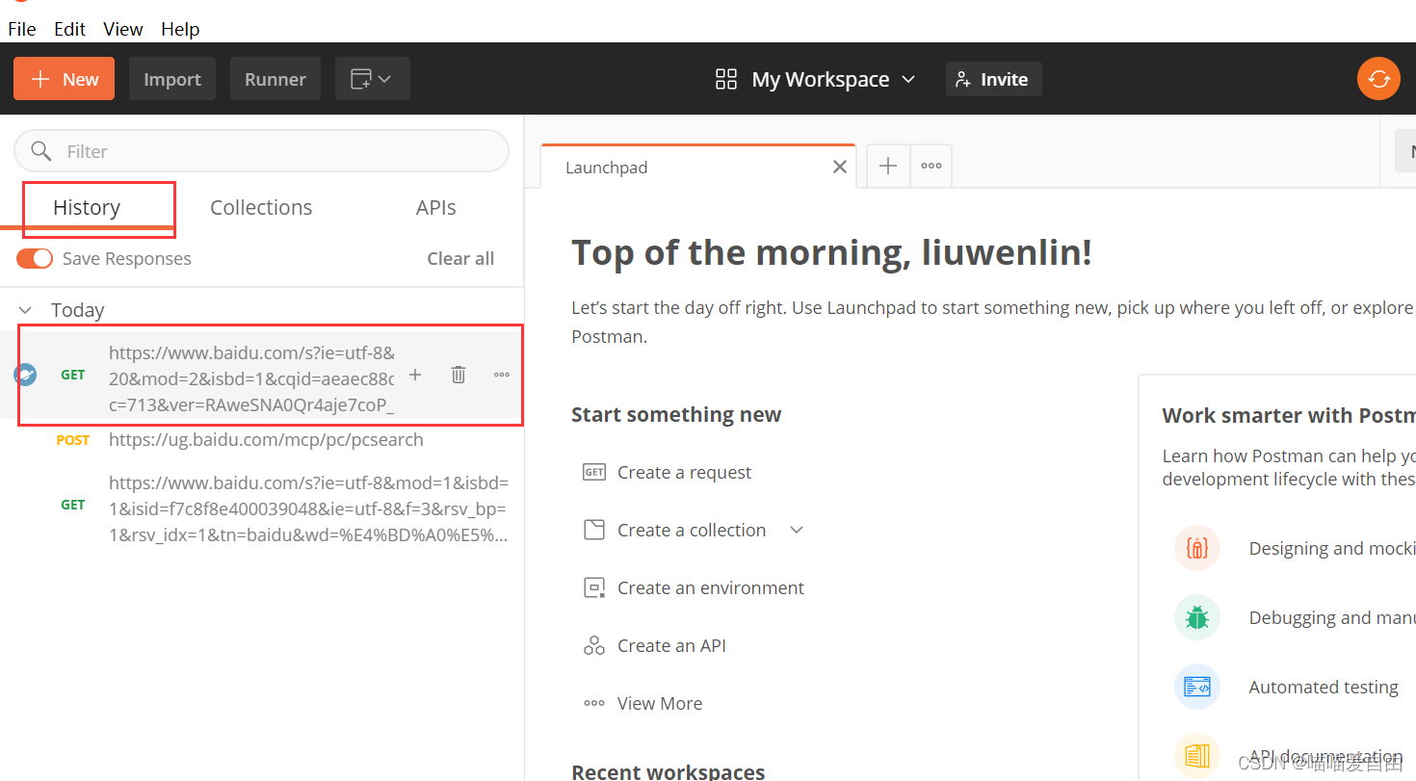Open the new window dropdown icon
This screenshot has height=781, width=1416.
click(x=372, y=79)
